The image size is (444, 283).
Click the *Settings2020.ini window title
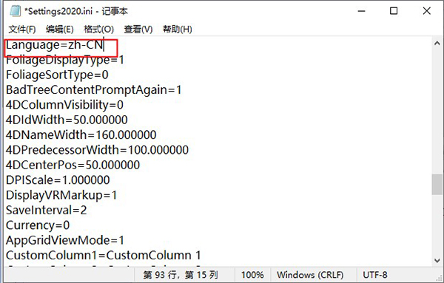(x=76, y=11)
